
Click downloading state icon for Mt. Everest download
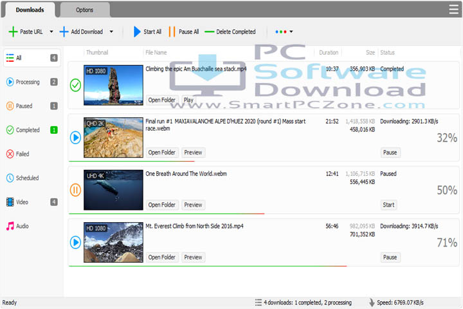[75, 242]
